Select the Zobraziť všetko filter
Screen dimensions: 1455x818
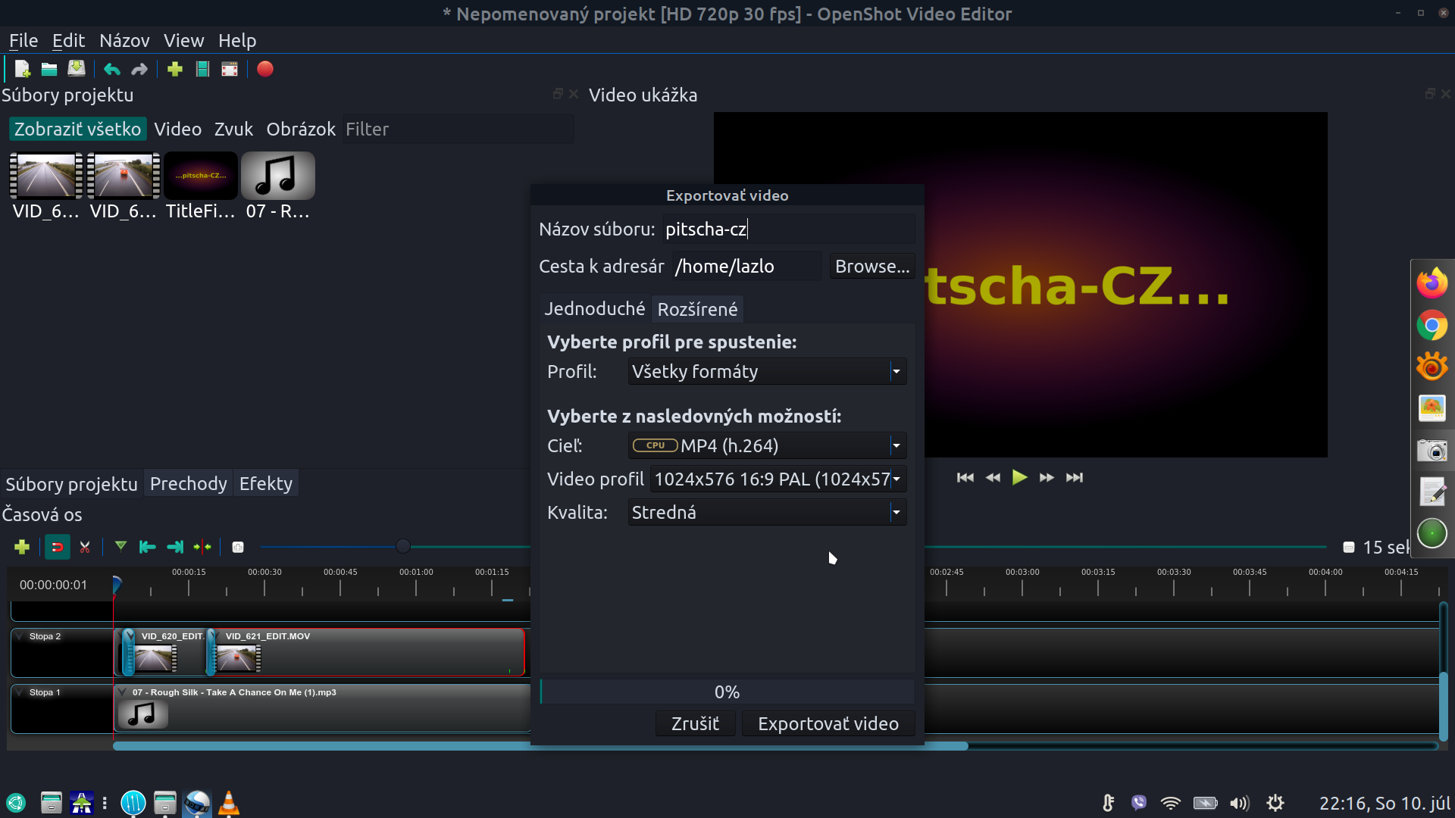(x=77, y=130)
